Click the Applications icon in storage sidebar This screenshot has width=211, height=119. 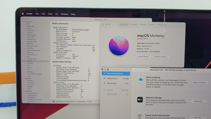coord(104,79)
